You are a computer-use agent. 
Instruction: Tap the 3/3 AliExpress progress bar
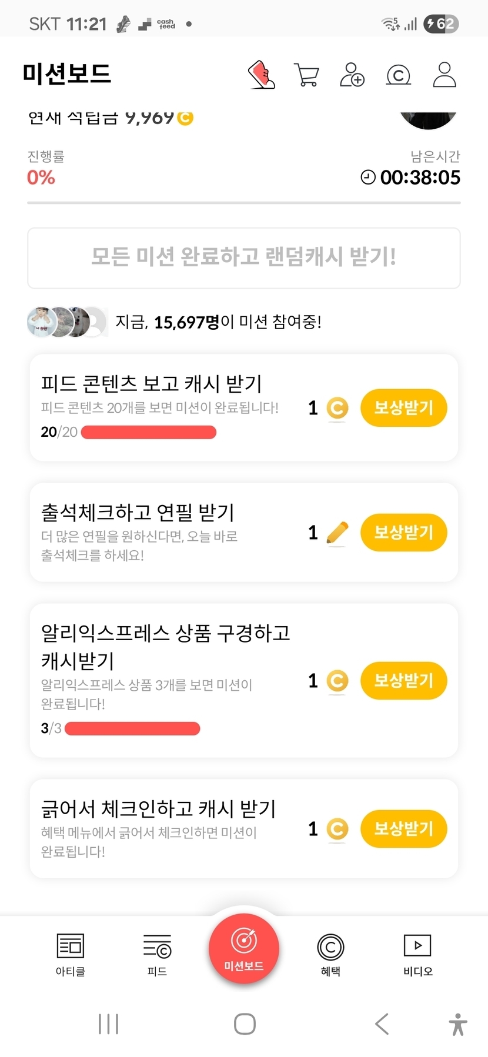tap(132, 729)
